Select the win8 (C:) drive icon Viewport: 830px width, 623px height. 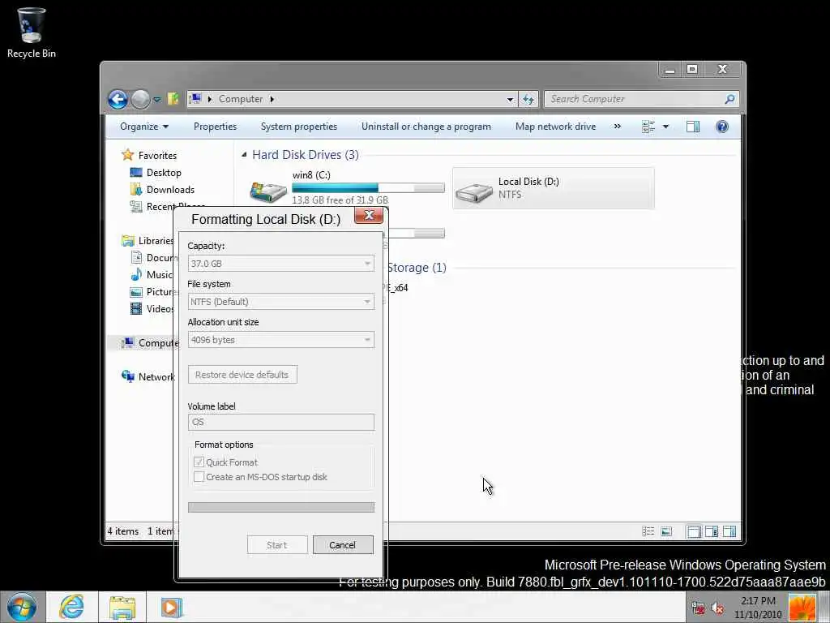268,191
